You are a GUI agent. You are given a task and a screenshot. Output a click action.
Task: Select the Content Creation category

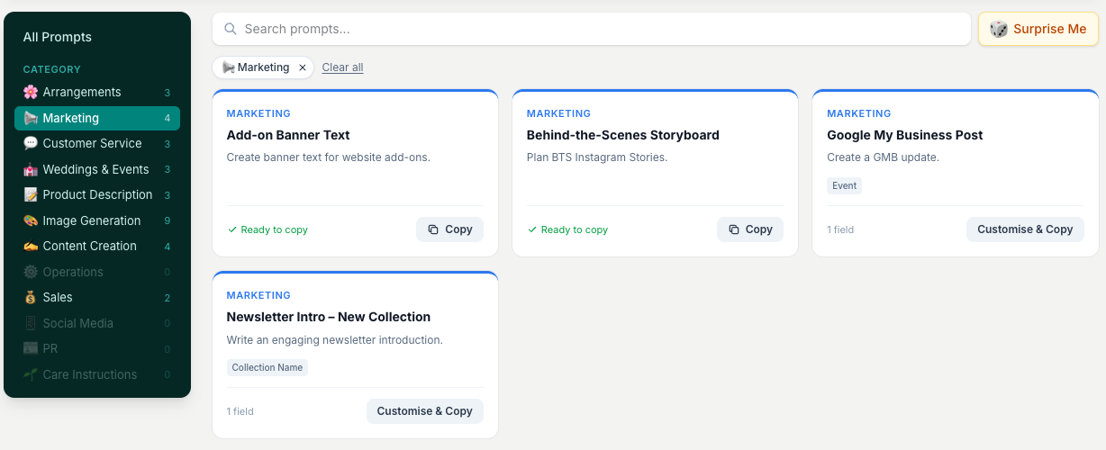97,246
